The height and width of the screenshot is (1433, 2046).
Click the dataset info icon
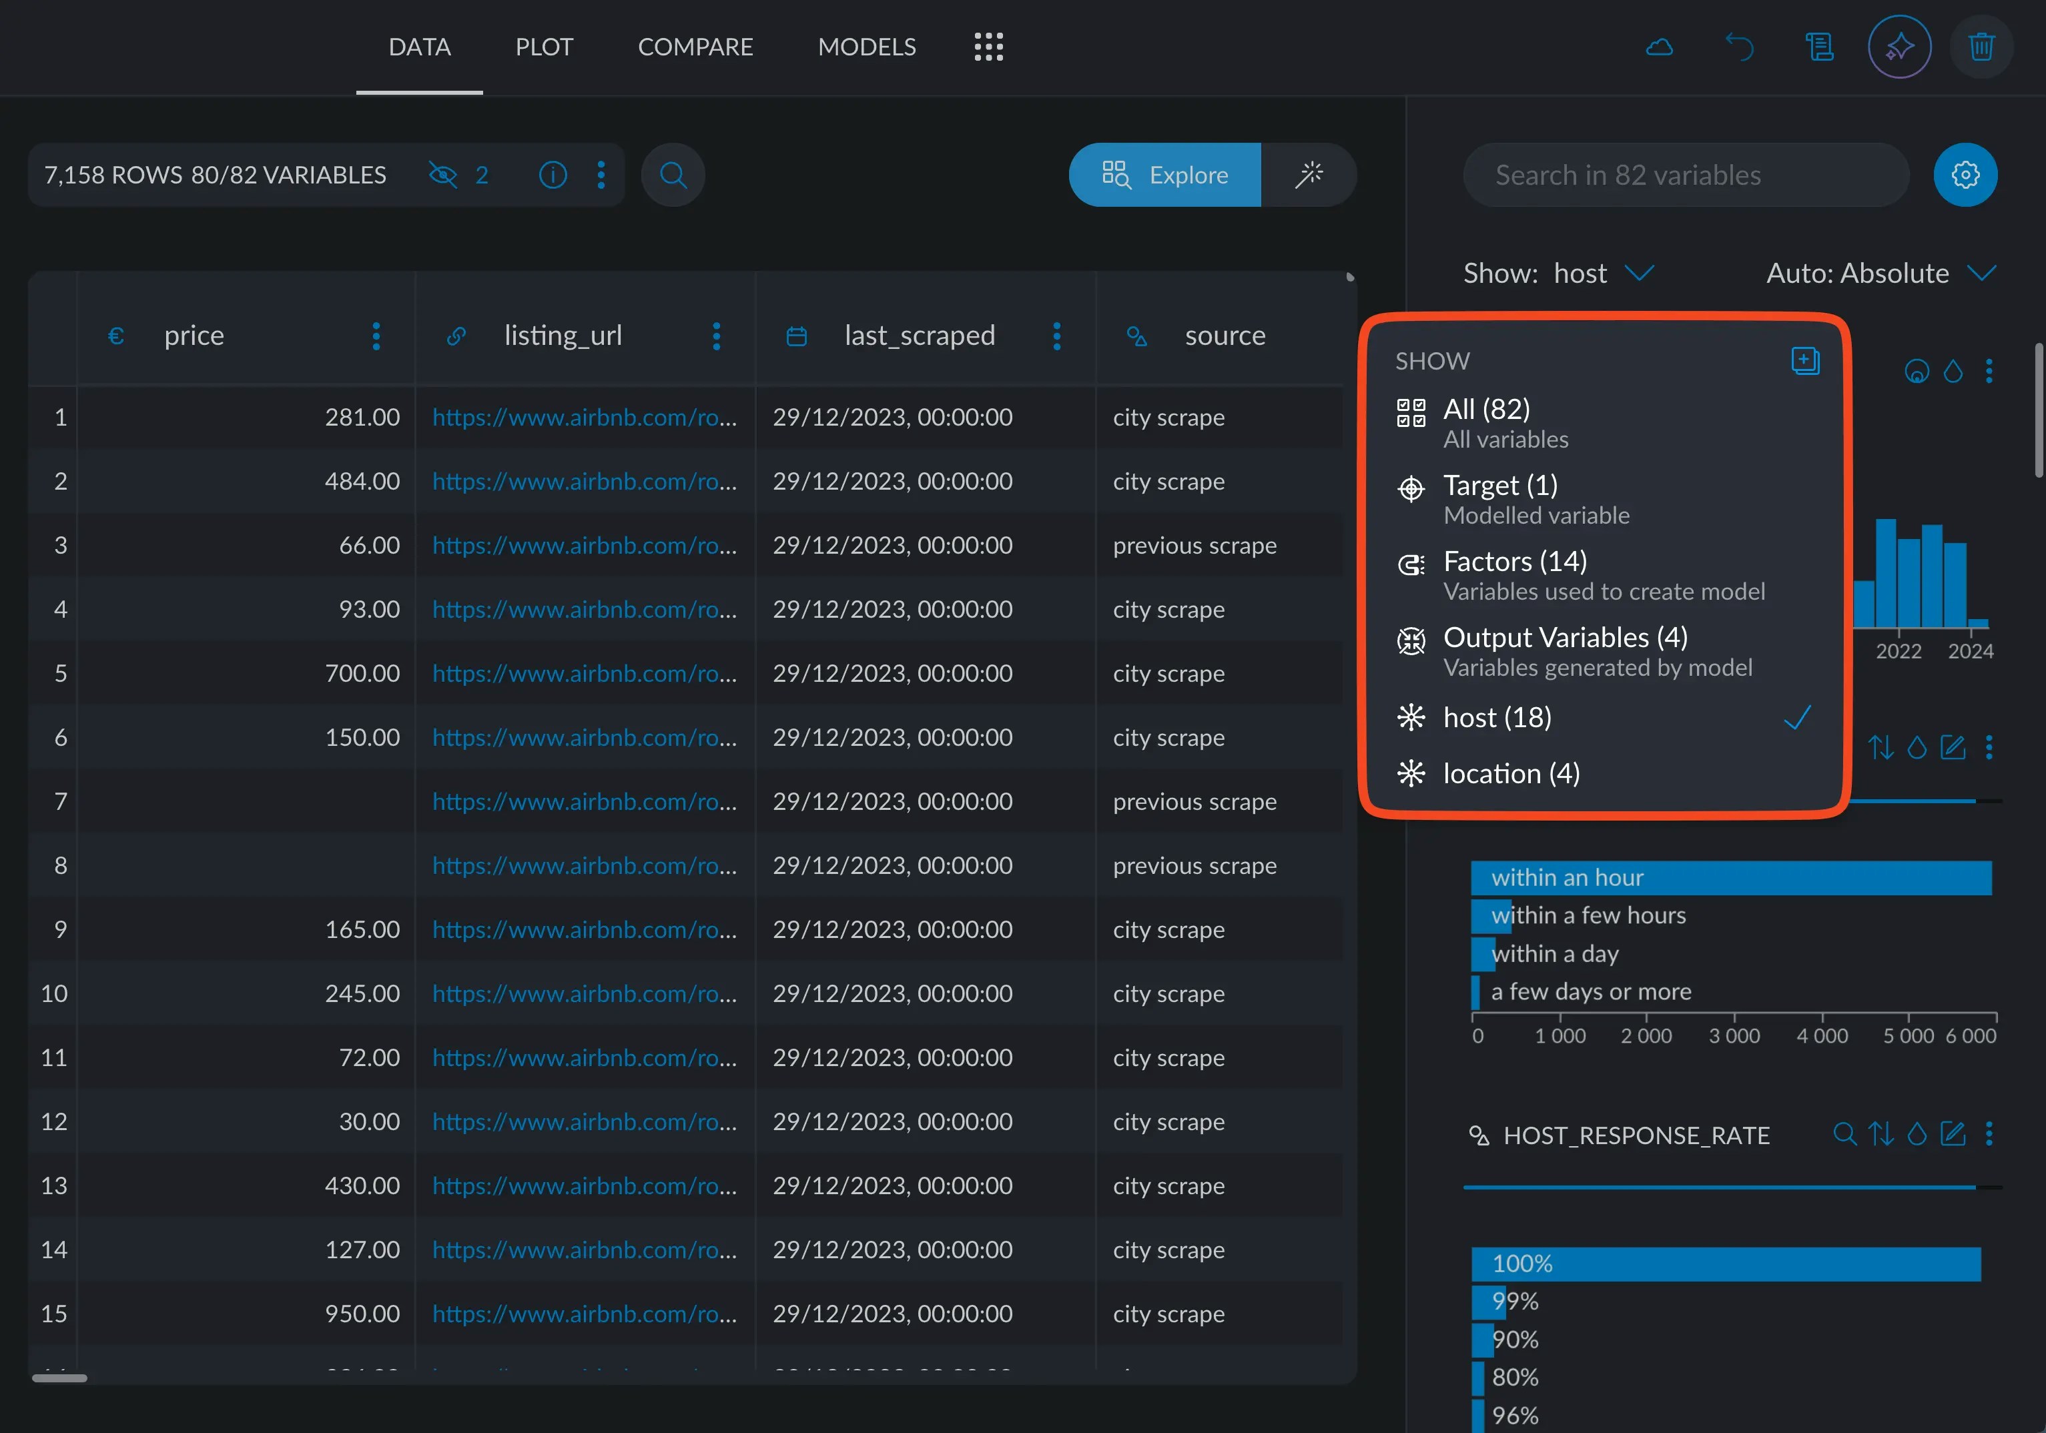(x=553, y=175)
